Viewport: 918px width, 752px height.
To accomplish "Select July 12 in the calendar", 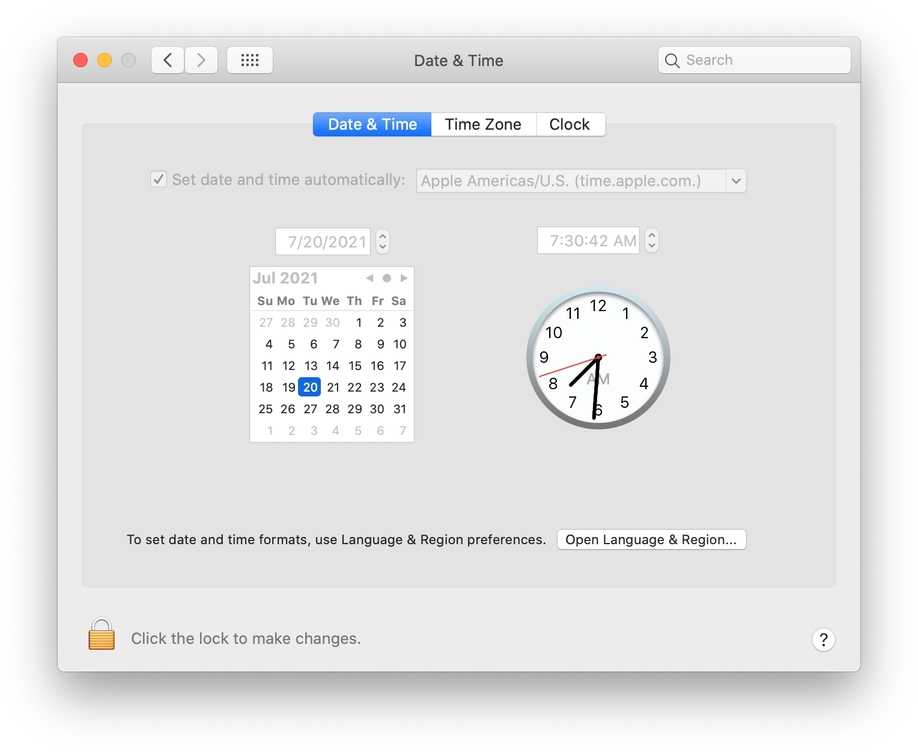I will click(288, 366).
